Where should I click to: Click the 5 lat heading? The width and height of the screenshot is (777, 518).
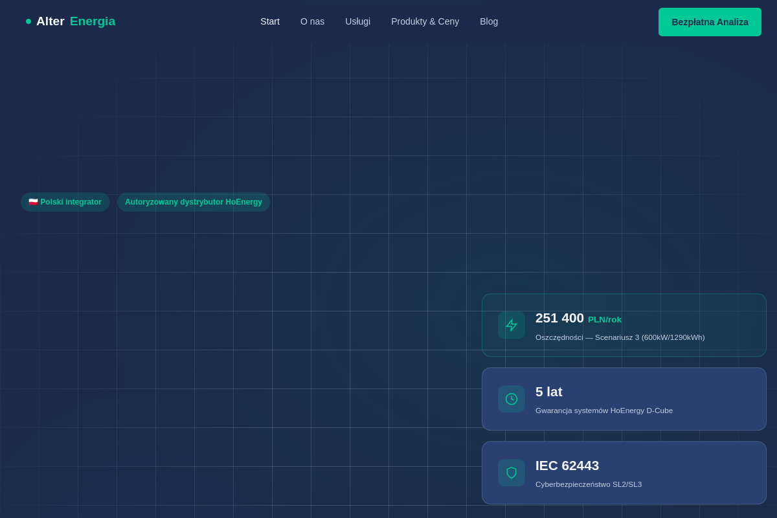tap(548, 392)
